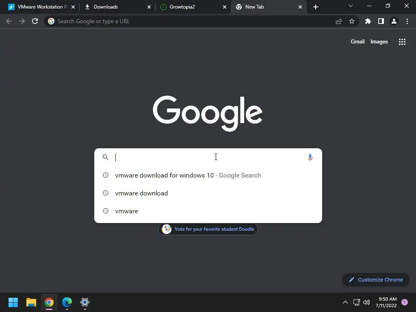Click the magnifier icon in the search box
This screenshot has width=416, height=312.
(105, 157)
